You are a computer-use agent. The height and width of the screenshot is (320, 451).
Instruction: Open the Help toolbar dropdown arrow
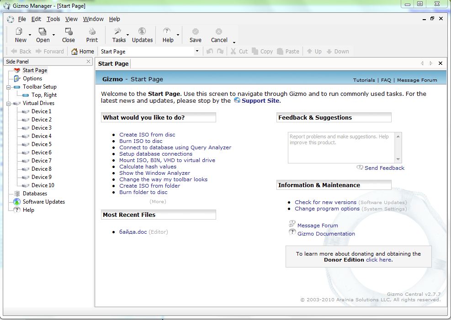[178, 35]
